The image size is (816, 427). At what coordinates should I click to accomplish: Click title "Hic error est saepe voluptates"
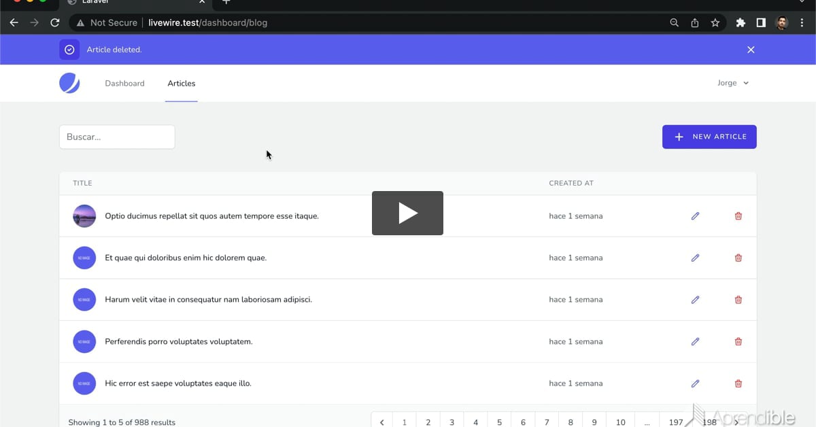click(178, 383)
